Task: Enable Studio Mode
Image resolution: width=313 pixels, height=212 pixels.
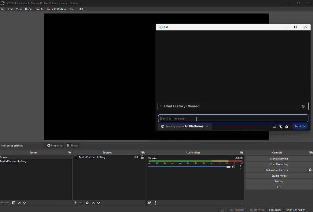Action: click(278, 175)
